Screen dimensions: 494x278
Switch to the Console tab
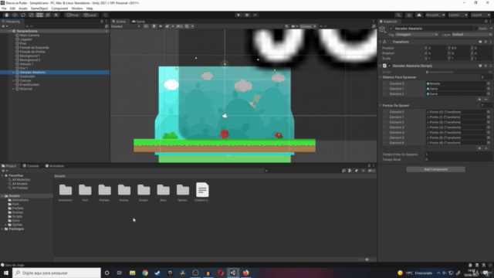pos(31,166)
